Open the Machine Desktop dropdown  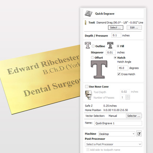(x=117, y=134)
